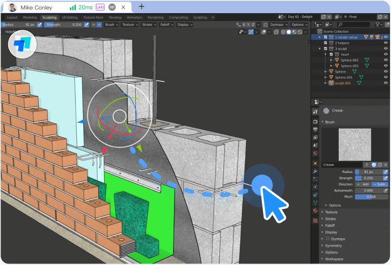Open the render properties tab icon
Image resolution: width=391 pixels, height=265 pixels.
tap(315, 121)
